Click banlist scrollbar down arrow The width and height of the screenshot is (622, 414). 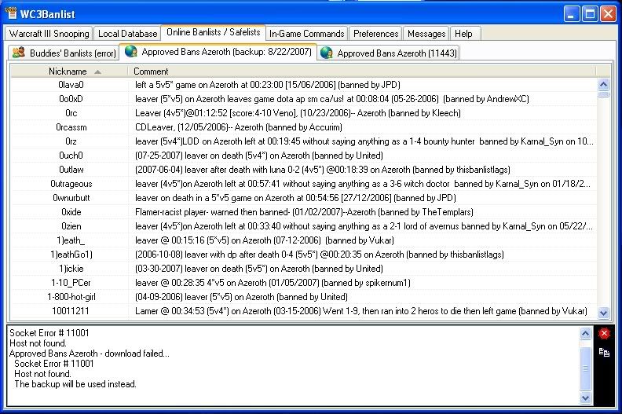click(603, 313)
